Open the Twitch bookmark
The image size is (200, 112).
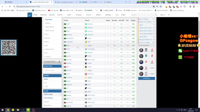[119, 10]
